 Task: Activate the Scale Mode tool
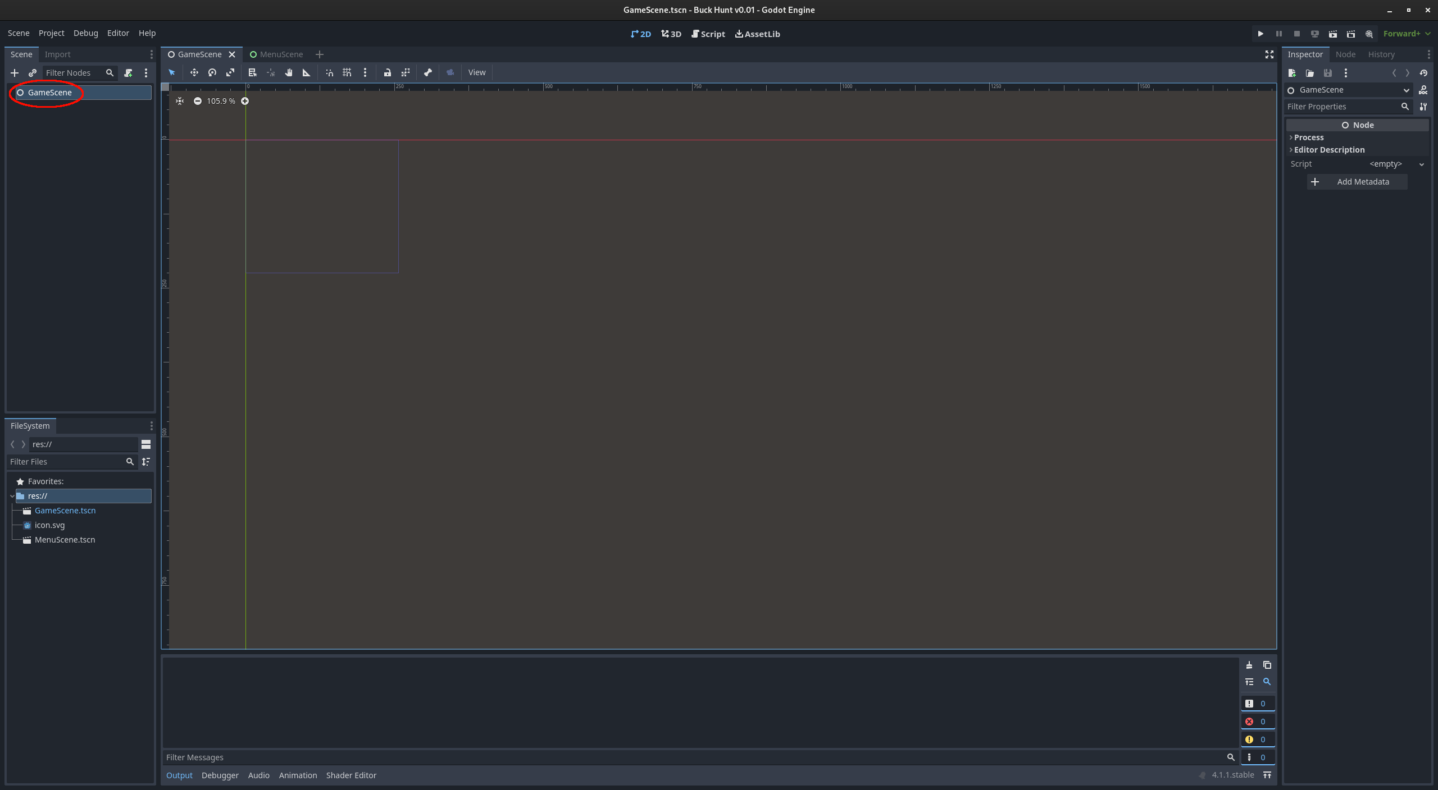click(230, 72)
